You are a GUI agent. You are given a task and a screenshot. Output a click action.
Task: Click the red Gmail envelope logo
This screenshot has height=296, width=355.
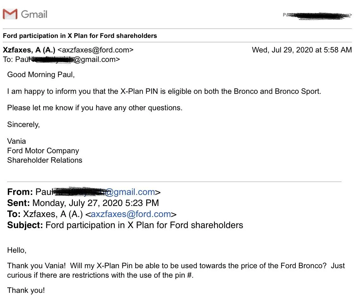pyautogui.click(x=10, y=14)
